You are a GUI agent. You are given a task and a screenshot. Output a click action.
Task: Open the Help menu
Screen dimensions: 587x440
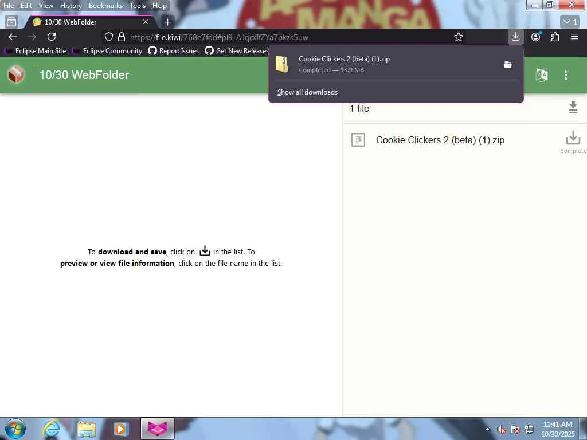159,6
